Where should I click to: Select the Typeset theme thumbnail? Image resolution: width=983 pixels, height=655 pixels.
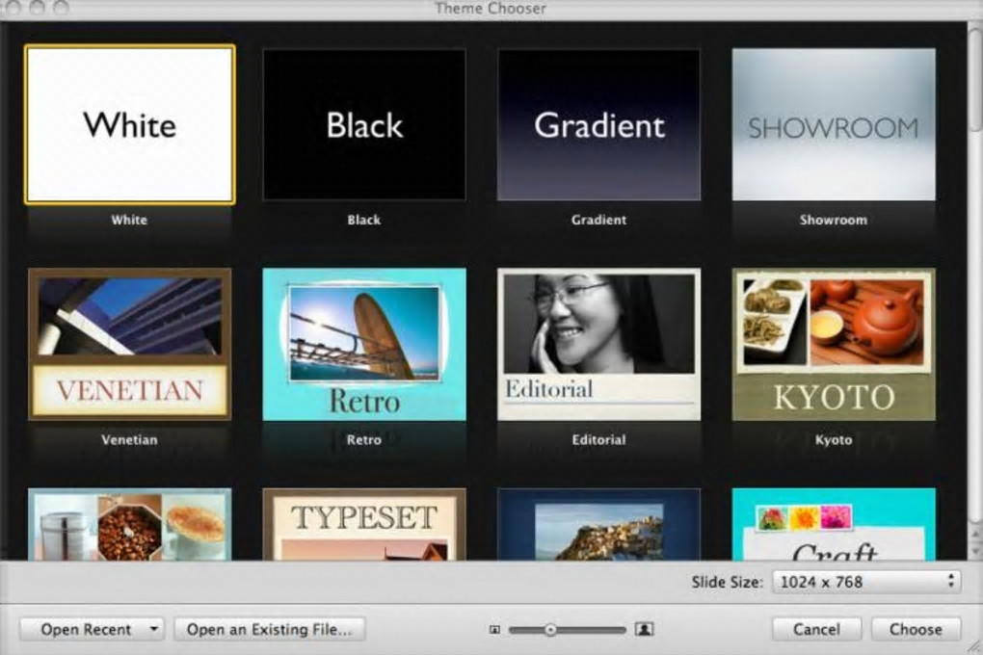364,524
